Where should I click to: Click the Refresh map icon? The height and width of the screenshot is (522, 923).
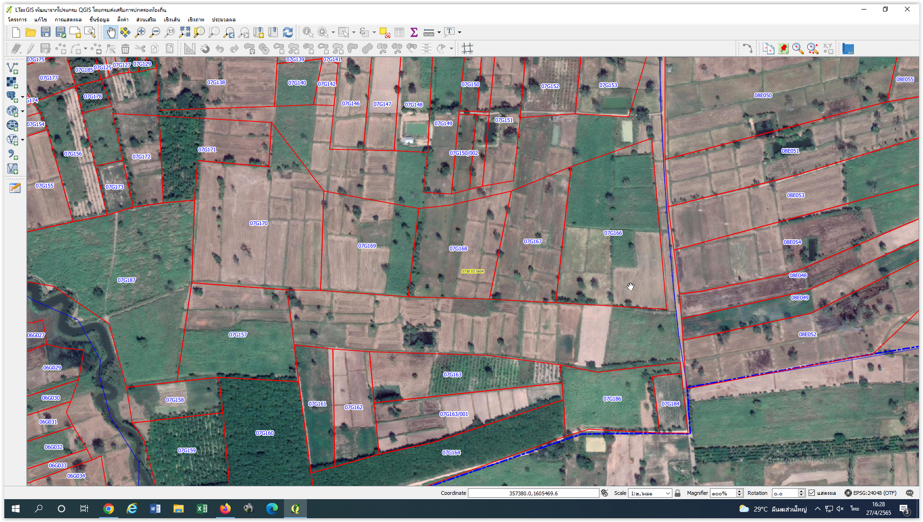[x=288, y=32]
